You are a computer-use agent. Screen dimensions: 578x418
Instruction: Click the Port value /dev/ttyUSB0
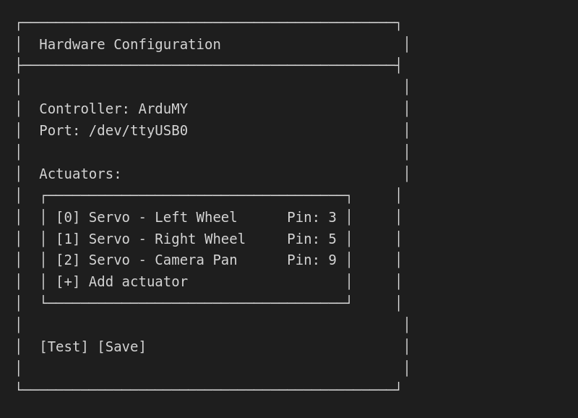click(x=142, y=130)
